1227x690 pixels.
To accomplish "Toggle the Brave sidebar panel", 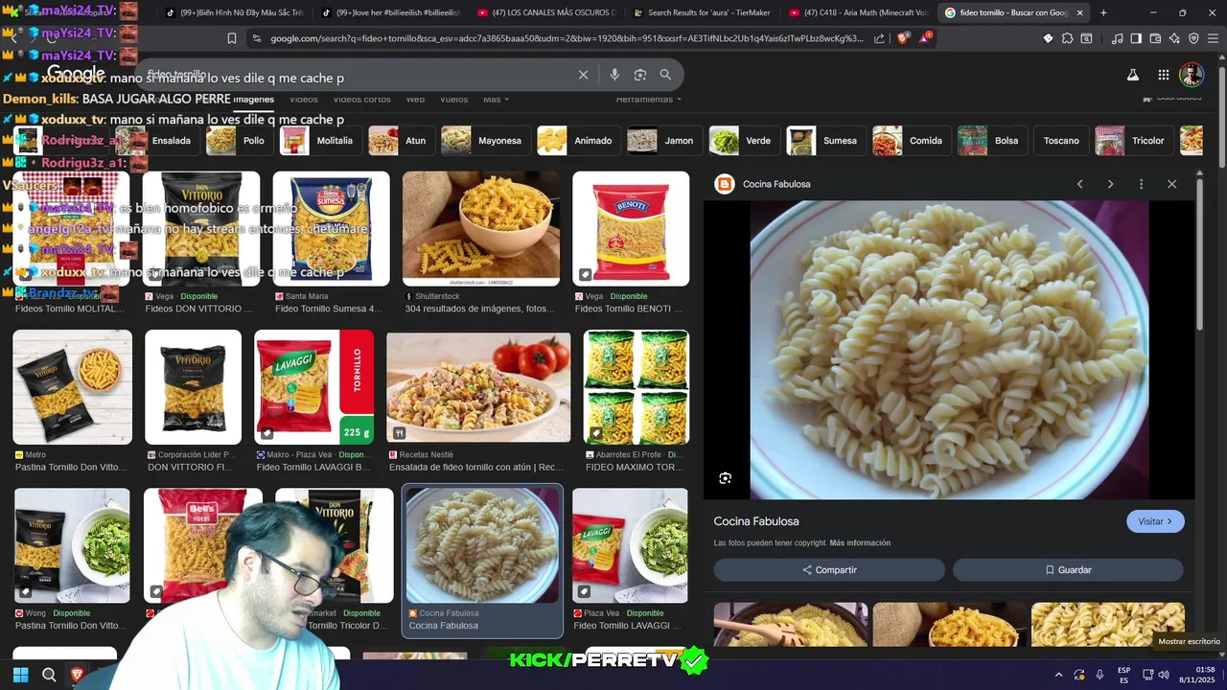I will pos(1136,38).
